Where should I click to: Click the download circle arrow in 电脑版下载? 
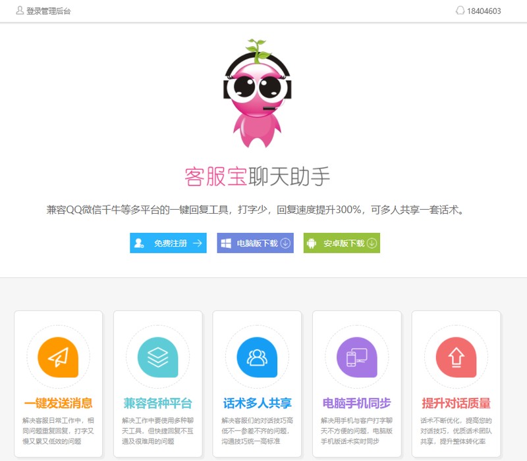pos(285,243)
